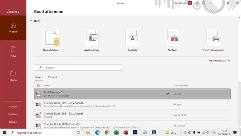Open Cheque Book_2020-21.accdb
The width and height of the screenshot is (241, 136).
click(132, 125)
